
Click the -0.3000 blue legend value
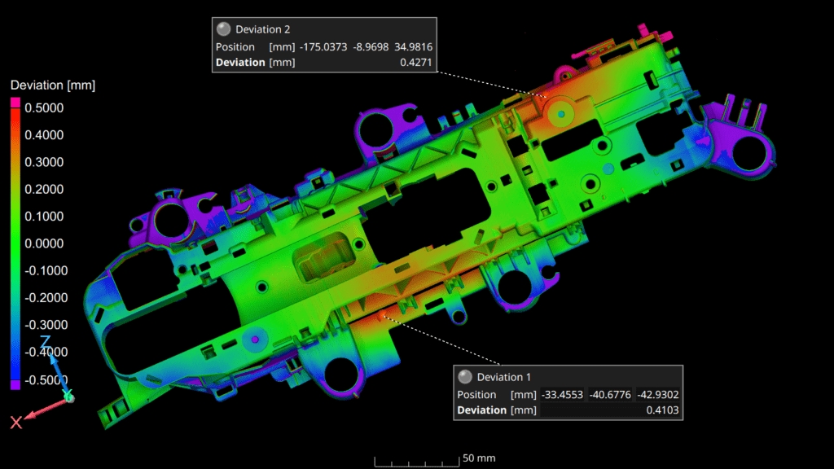pos(45,325)
